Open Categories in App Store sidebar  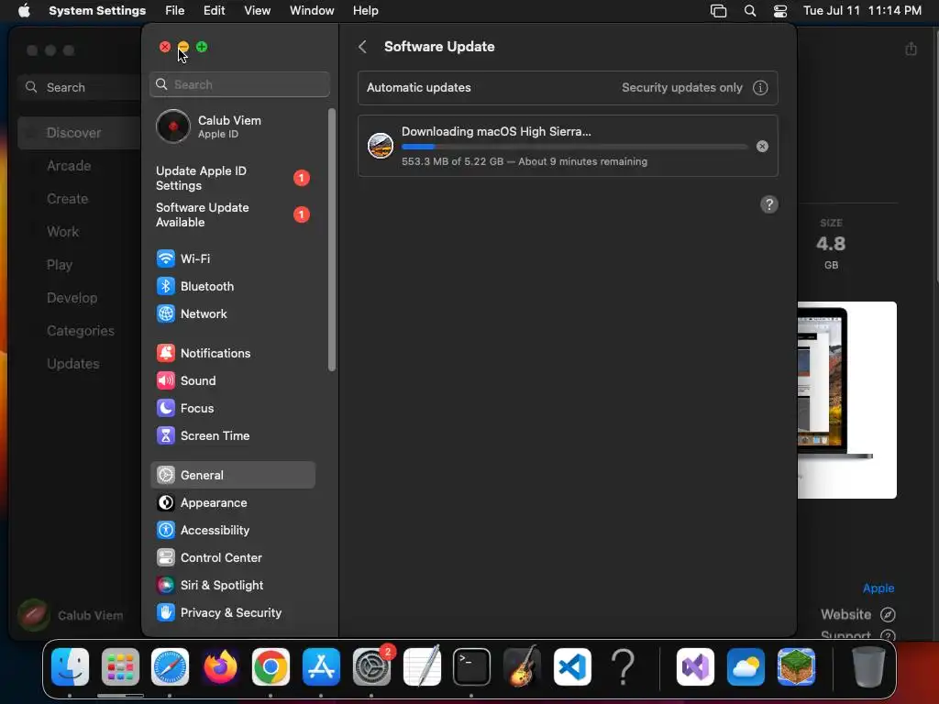79,331
